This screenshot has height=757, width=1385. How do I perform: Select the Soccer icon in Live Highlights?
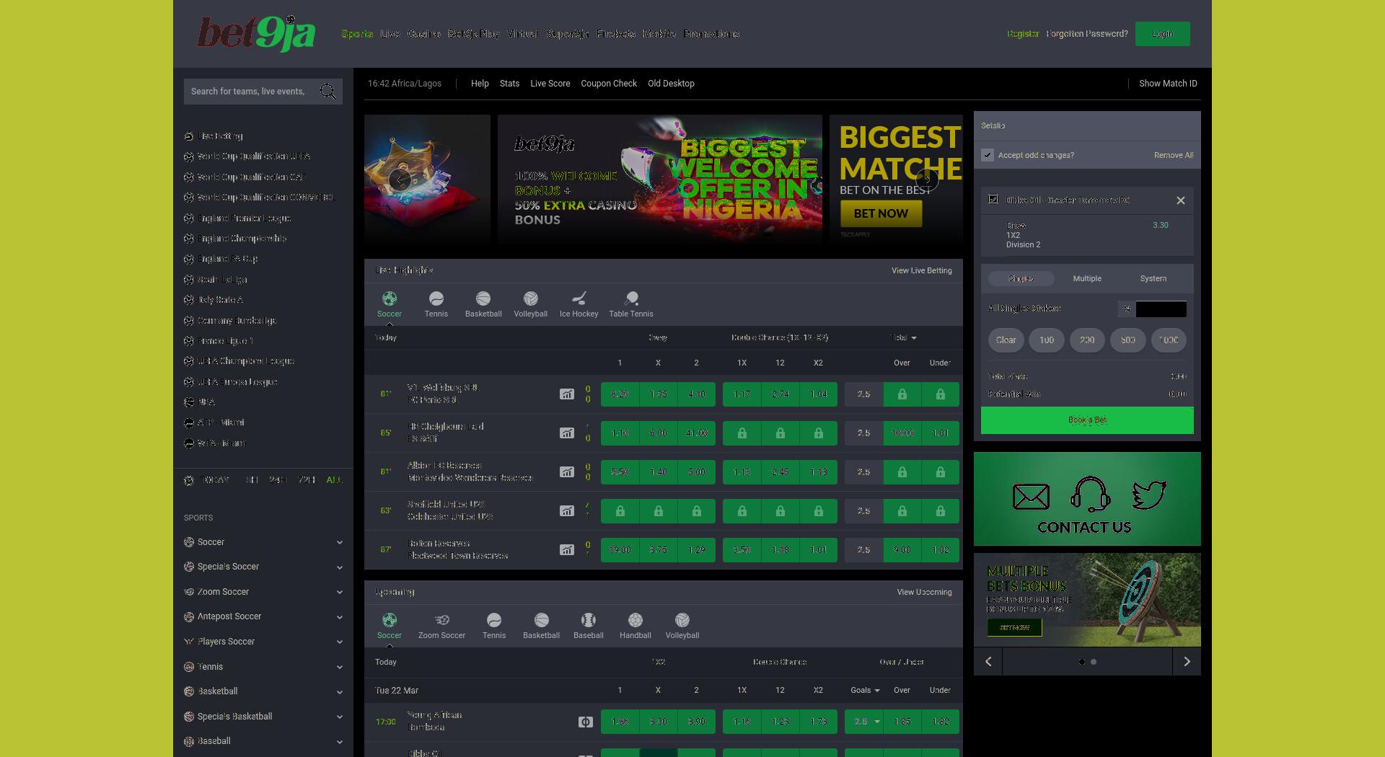pyautogui.click(x=389, y=298)
